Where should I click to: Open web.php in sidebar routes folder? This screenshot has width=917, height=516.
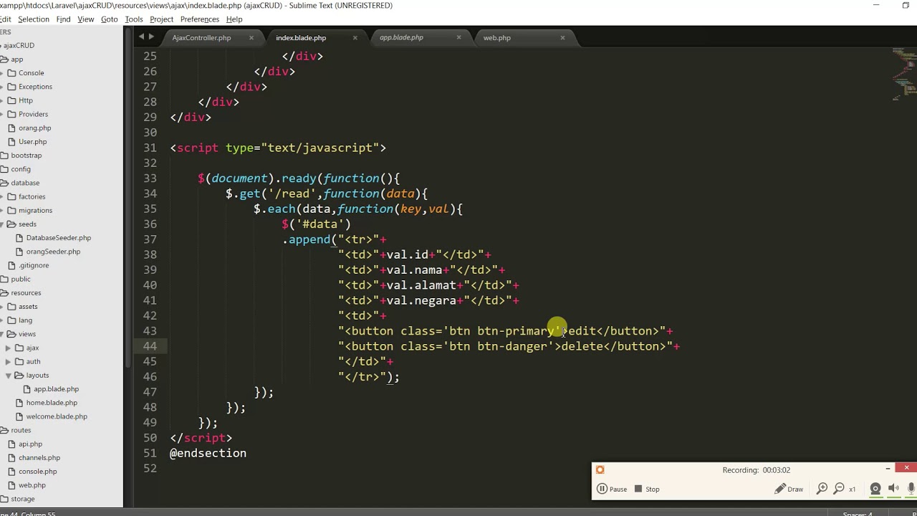pos(32,485)
